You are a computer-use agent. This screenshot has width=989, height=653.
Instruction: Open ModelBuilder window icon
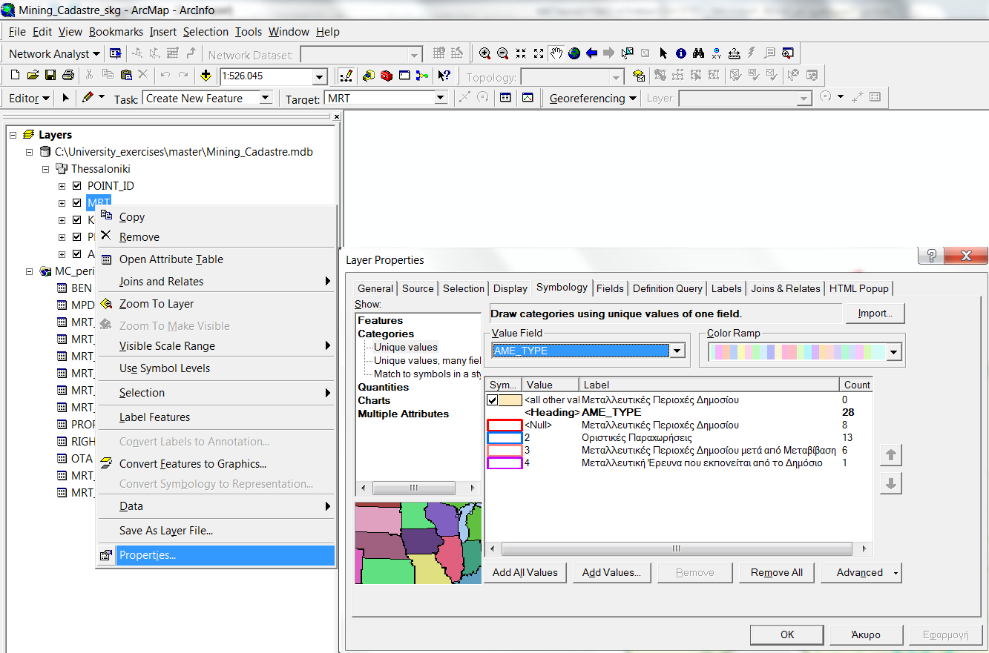click(422, 76)
